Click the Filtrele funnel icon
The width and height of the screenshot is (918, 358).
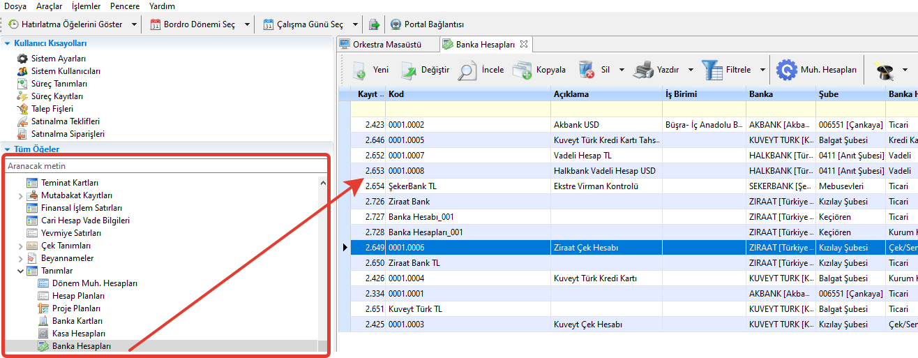click(x=712, y=70)
